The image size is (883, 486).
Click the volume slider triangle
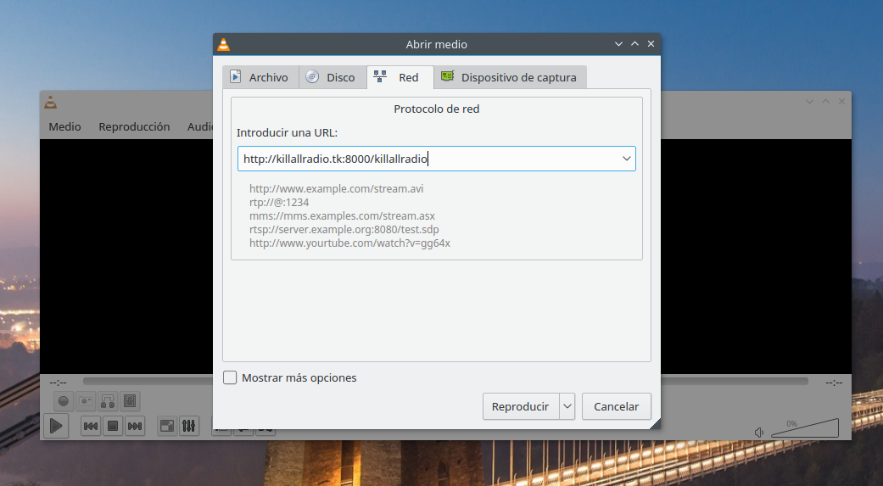806,429
